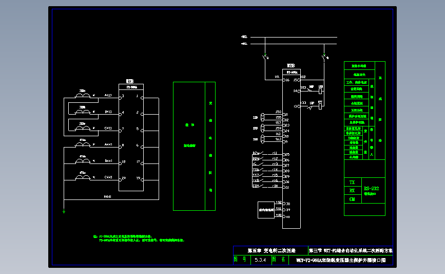Click terminal number 19 on left module

click(x=138, y=178)
